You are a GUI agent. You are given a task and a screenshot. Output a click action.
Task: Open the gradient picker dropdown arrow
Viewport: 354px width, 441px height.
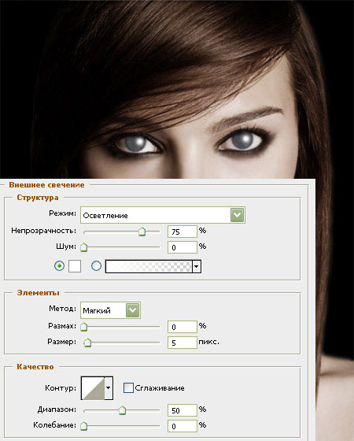pyautogui.click(x=197, y=266)
